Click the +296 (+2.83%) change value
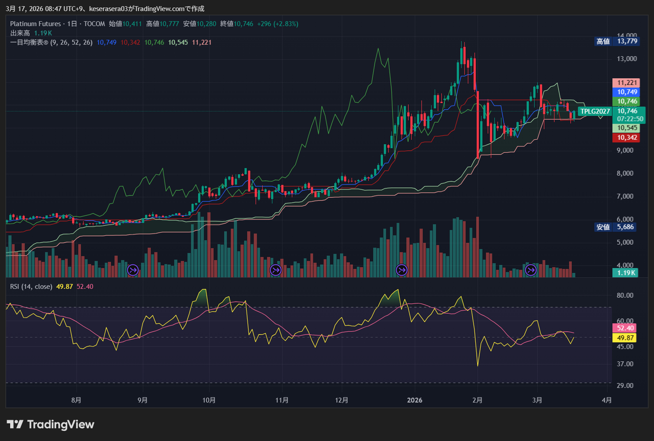The image size is (654, 441). click(277, 24)
